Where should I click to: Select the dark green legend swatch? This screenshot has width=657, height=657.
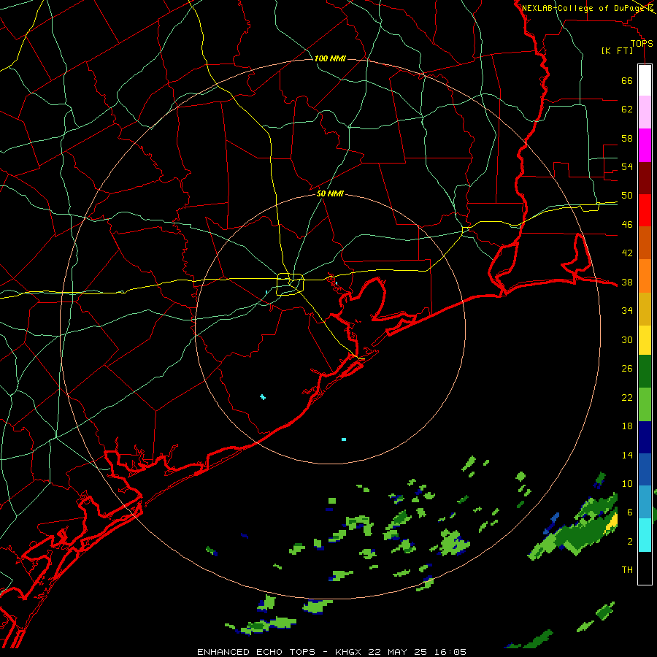click(645, 372)
